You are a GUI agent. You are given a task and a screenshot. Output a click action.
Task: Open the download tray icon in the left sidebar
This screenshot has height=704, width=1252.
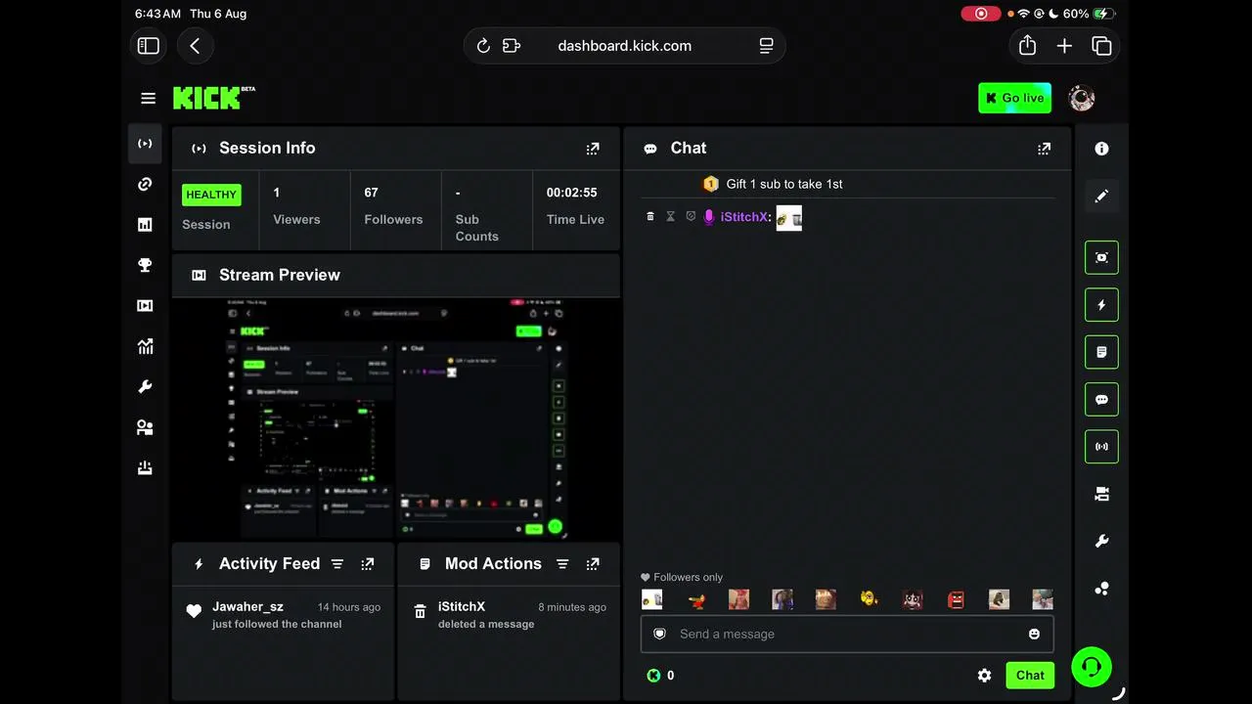[x=145, y=468]
